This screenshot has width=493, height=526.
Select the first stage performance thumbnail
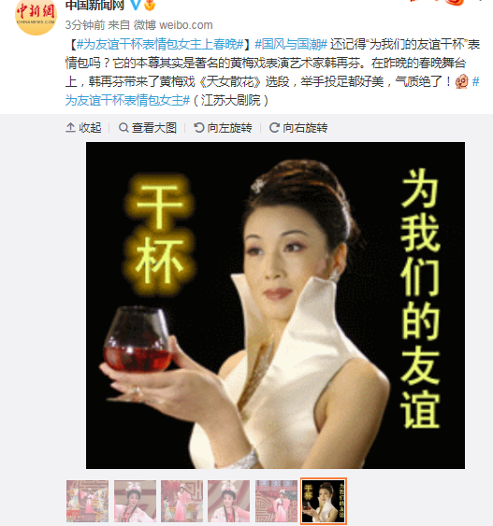click(87, 501)
